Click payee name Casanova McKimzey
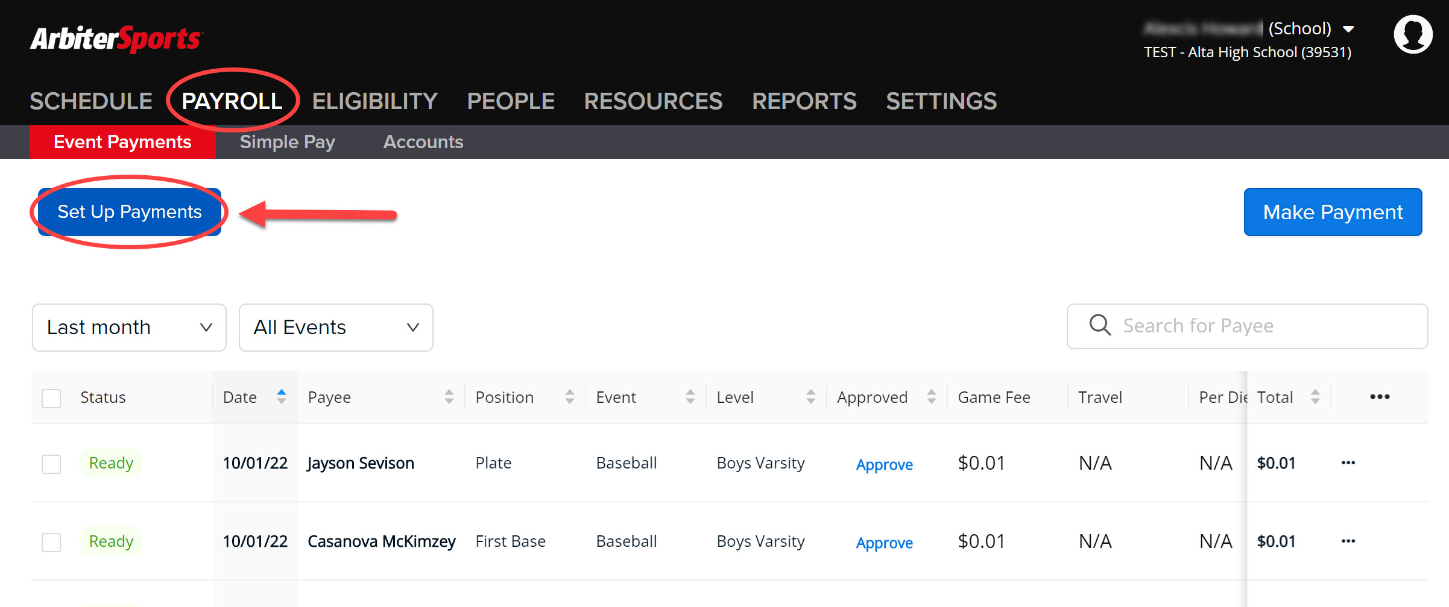 pos(382,541)
